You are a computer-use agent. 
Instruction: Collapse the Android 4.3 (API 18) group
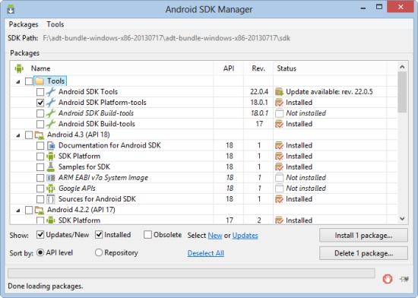point(18,135)
